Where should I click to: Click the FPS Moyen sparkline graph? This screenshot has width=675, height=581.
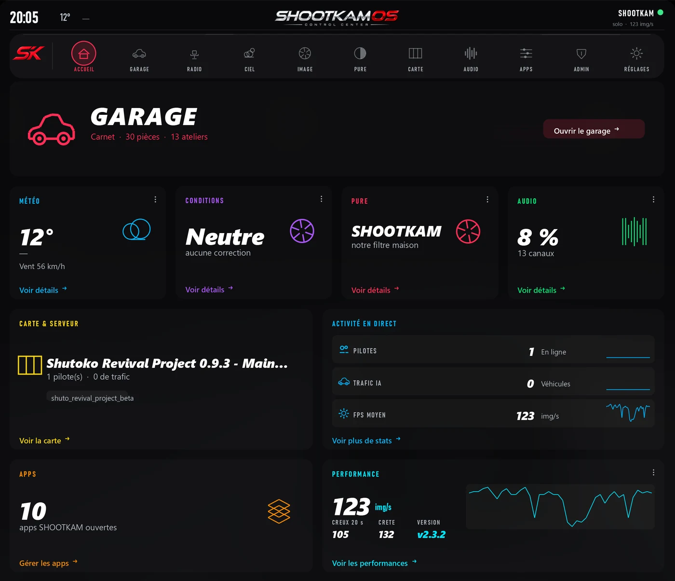click(x=628, y=413)
